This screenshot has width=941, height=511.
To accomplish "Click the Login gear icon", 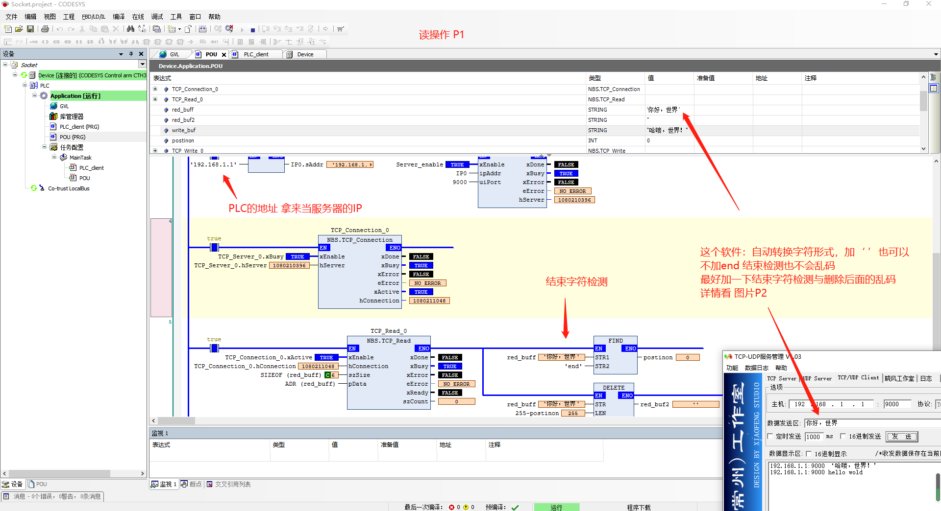I will [218, 29].
